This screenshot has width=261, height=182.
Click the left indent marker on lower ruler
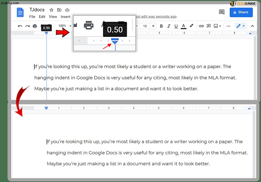click(46, 108)
